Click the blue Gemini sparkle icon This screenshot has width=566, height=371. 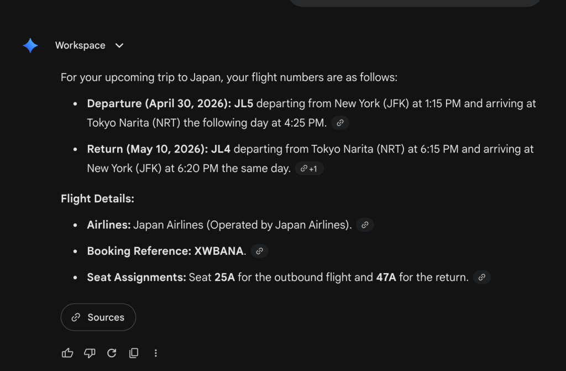point(30,46)
